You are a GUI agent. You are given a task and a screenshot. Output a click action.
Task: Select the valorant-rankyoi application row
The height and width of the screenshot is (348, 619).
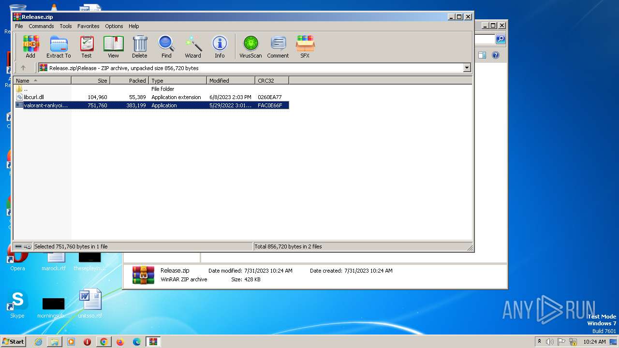pyautogui.click(x=151, y=105)
